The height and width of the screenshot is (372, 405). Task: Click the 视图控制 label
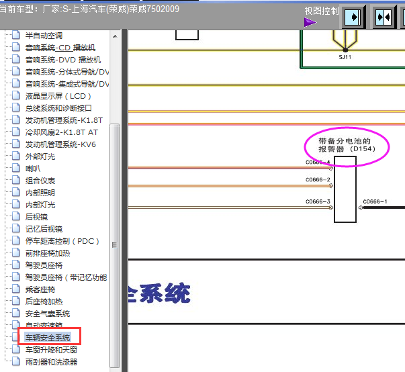(x=321, y=11)
